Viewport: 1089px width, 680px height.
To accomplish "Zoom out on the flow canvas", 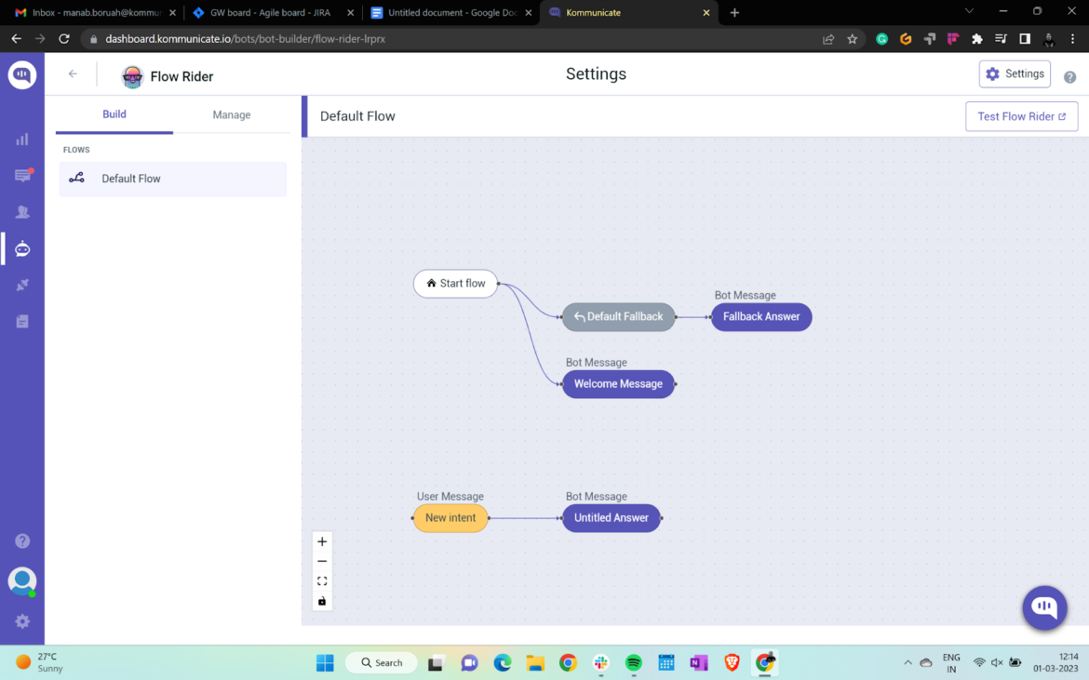I will (x=322, y=561).
